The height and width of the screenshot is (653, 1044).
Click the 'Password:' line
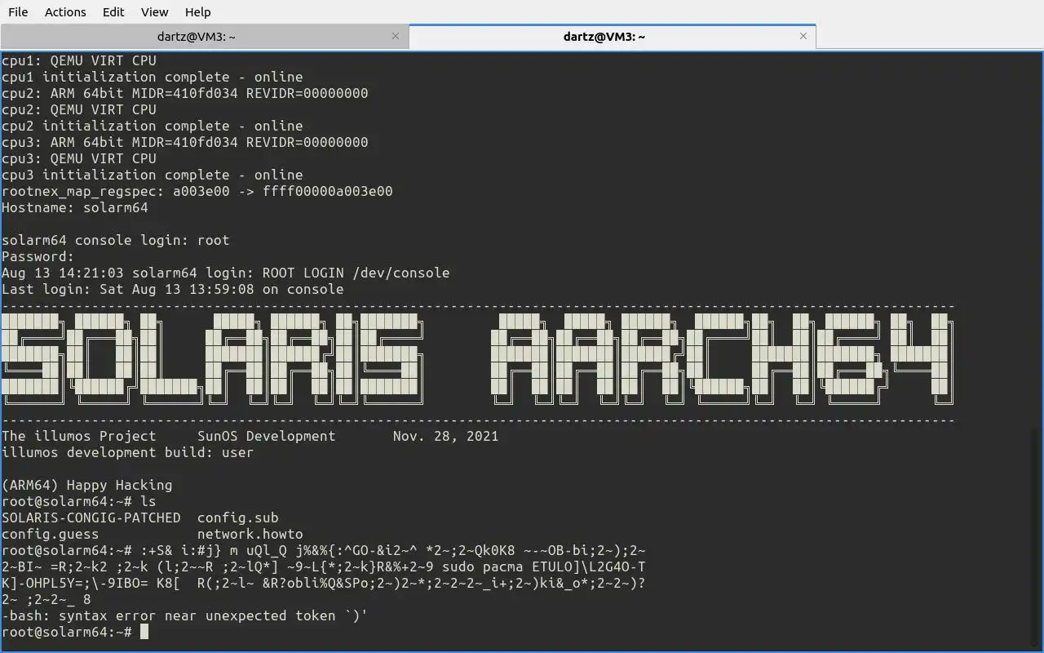pos(38,256)
